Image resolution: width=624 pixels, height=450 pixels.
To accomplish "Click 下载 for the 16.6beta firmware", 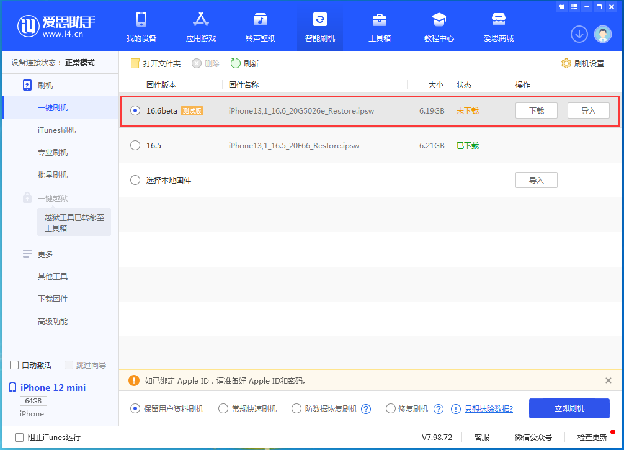I will (x=537, y=110).
